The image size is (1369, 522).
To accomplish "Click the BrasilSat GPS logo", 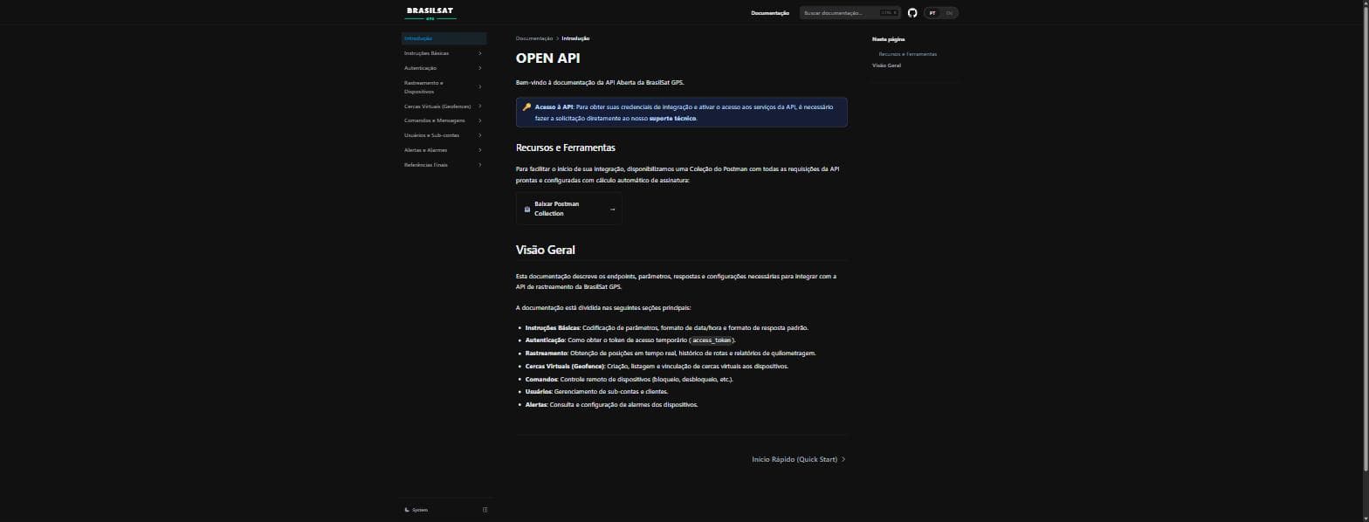I will click(430, 13).
